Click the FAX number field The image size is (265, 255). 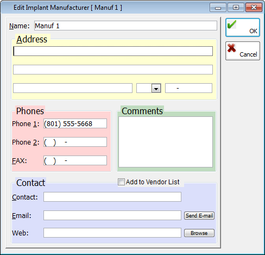75,160
